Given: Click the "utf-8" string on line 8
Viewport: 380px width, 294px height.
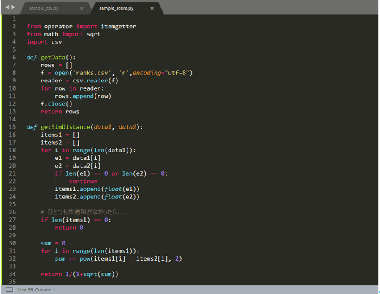Looking at the screenshot, I should [176, 73].
